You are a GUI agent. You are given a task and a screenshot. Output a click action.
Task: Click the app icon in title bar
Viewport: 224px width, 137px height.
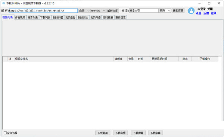[4, 3]
